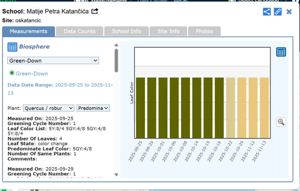Screen dimensions: 300x191
Task: Click the Biosphere heading link
Action: [34, 47]
